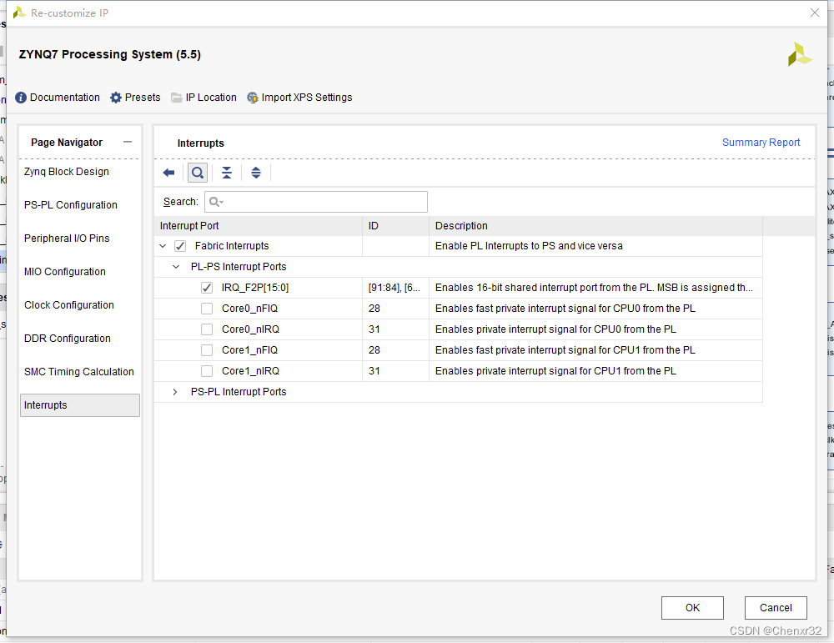Click ID cell '[91:84], [6...'
The height and width of the screenshot is (643, 834).
pyautogui.click(x=394, y=288)
